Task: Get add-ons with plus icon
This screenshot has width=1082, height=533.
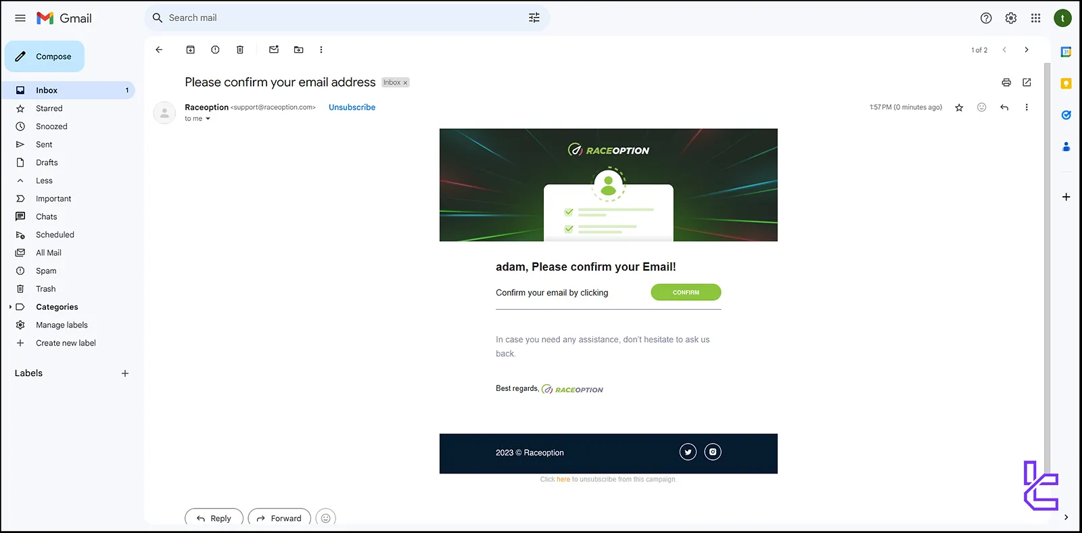Action: [x=1066, y=197]
